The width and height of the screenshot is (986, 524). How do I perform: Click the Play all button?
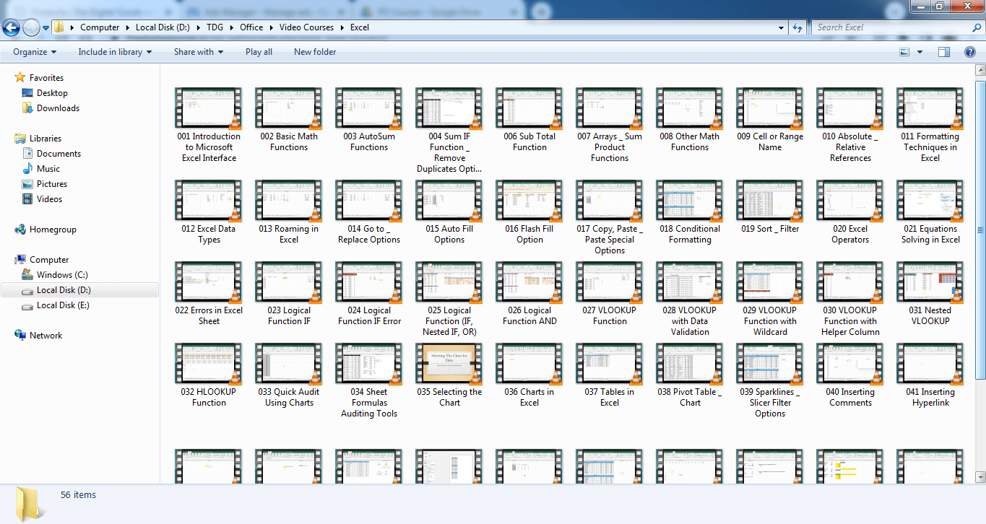click(x=259, y=52)
